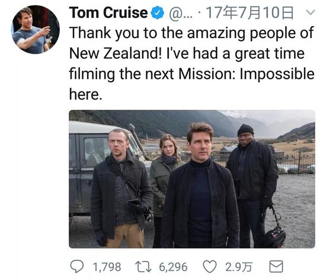Image resolution: width=326 pixels, height=280 pixels.
Task: Click "Mission: Impossible" in the tweet
Action: pyautogui.click(x=247, y=74)
